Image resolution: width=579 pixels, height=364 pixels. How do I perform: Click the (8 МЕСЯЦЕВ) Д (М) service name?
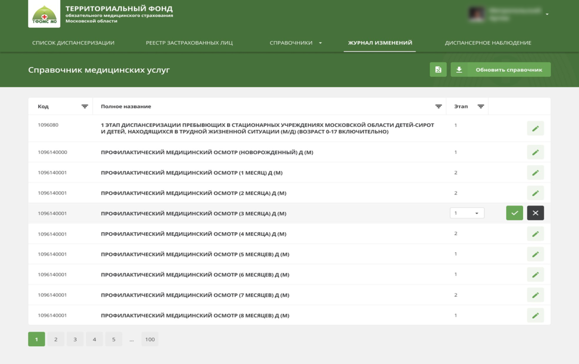195,315
